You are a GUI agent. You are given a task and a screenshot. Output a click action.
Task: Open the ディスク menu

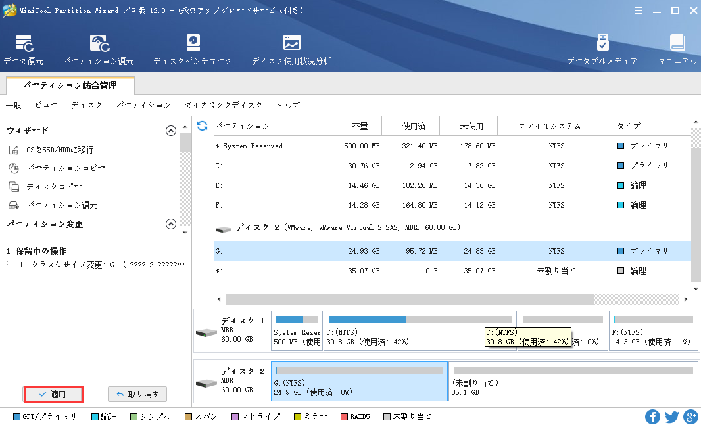pos(86,105)
